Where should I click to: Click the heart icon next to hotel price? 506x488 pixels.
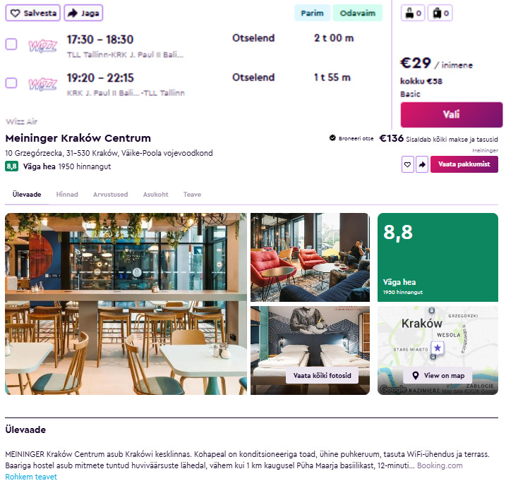click(408, 164)
